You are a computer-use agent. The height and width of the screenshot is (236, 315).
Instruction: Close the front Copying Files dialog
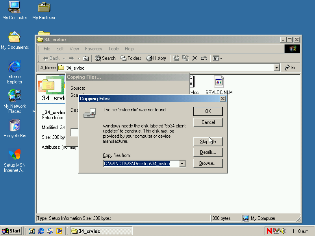click(x=223, y=99)
